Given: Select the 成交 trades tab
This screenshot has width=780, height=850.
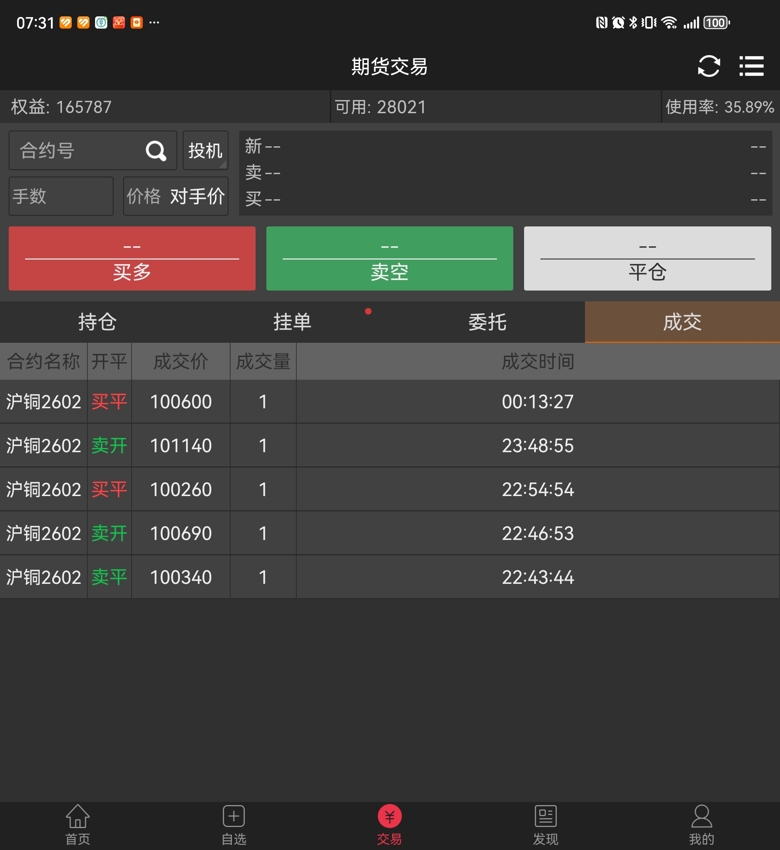Looking at the screenshot, I should click(x=682, y=322).
